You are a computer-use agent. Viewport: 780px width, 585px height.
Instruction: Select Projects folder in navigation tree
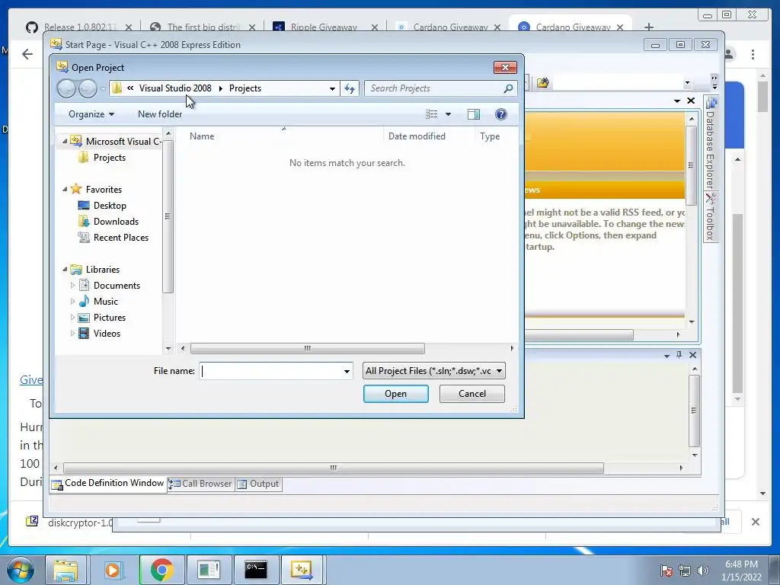click(110, 158)
